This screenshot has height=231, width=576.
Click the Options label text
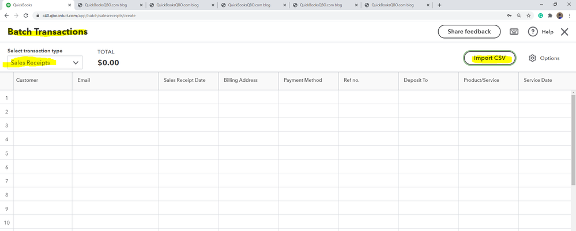[x=549, y=58]
